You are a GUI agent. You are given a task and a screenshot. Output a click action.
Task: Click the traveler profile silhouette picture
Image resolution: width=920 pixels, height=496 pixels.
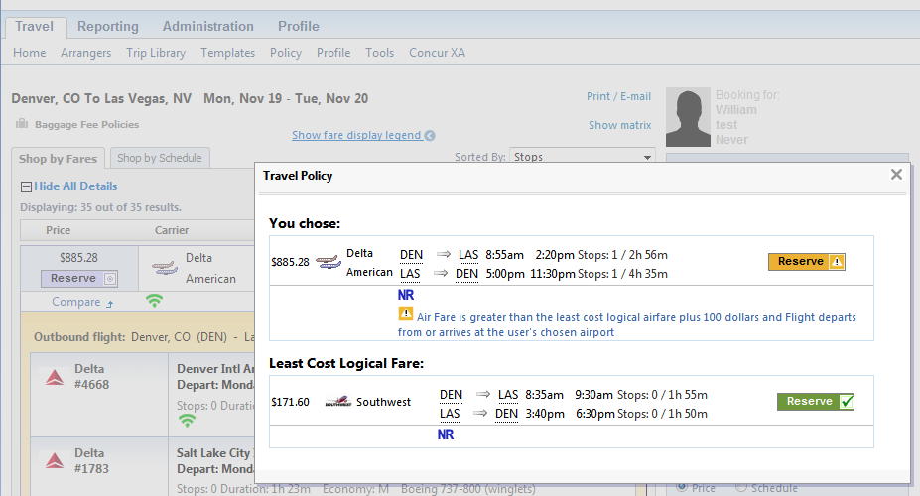click(x=688, y=117)
